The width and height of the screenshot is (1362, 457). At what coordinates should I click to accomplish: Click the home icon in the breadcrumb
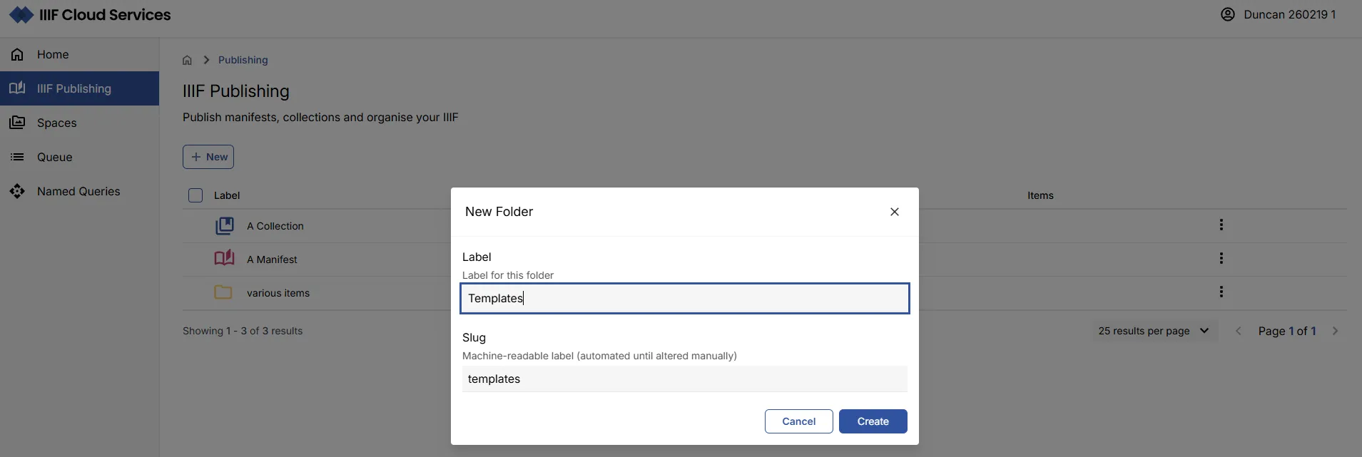(187, 60)
